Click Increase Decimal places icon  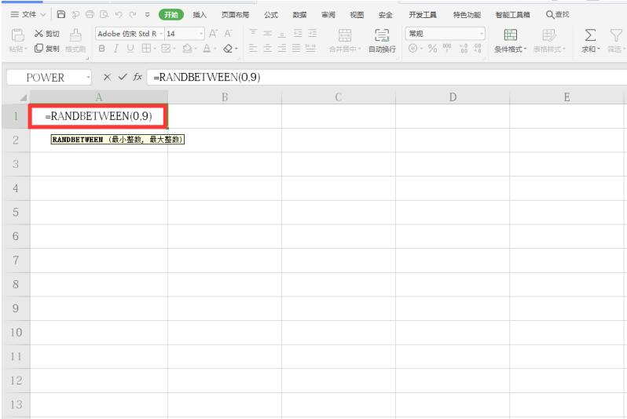pyautogui.click(x=464, y=49)
